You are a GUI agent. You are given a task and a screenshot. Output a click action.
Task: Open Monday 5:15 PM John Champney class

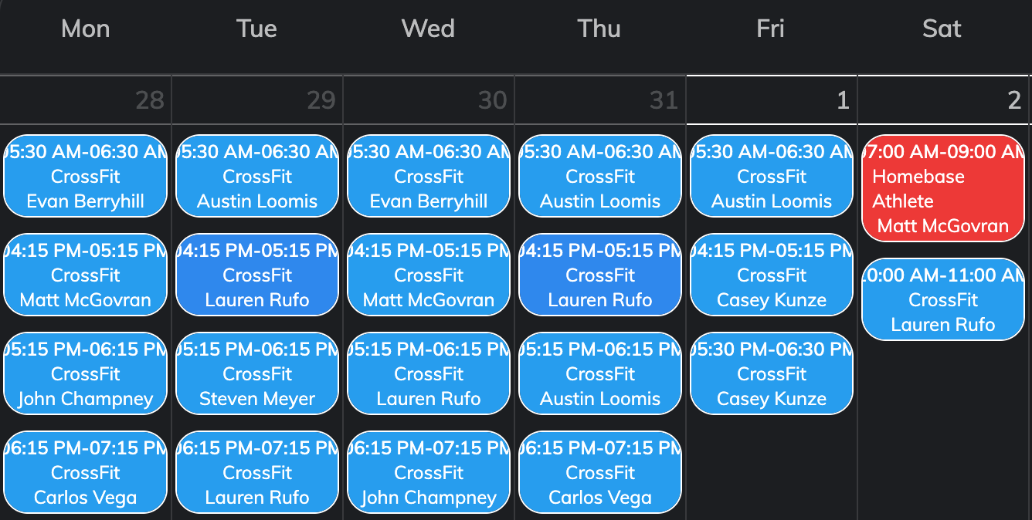pos(86,374)
